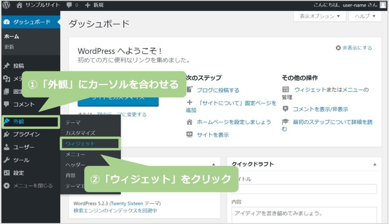Open the 表示オプション dropdown
This screenshot has height=224, width=389.
coord(319,16)
